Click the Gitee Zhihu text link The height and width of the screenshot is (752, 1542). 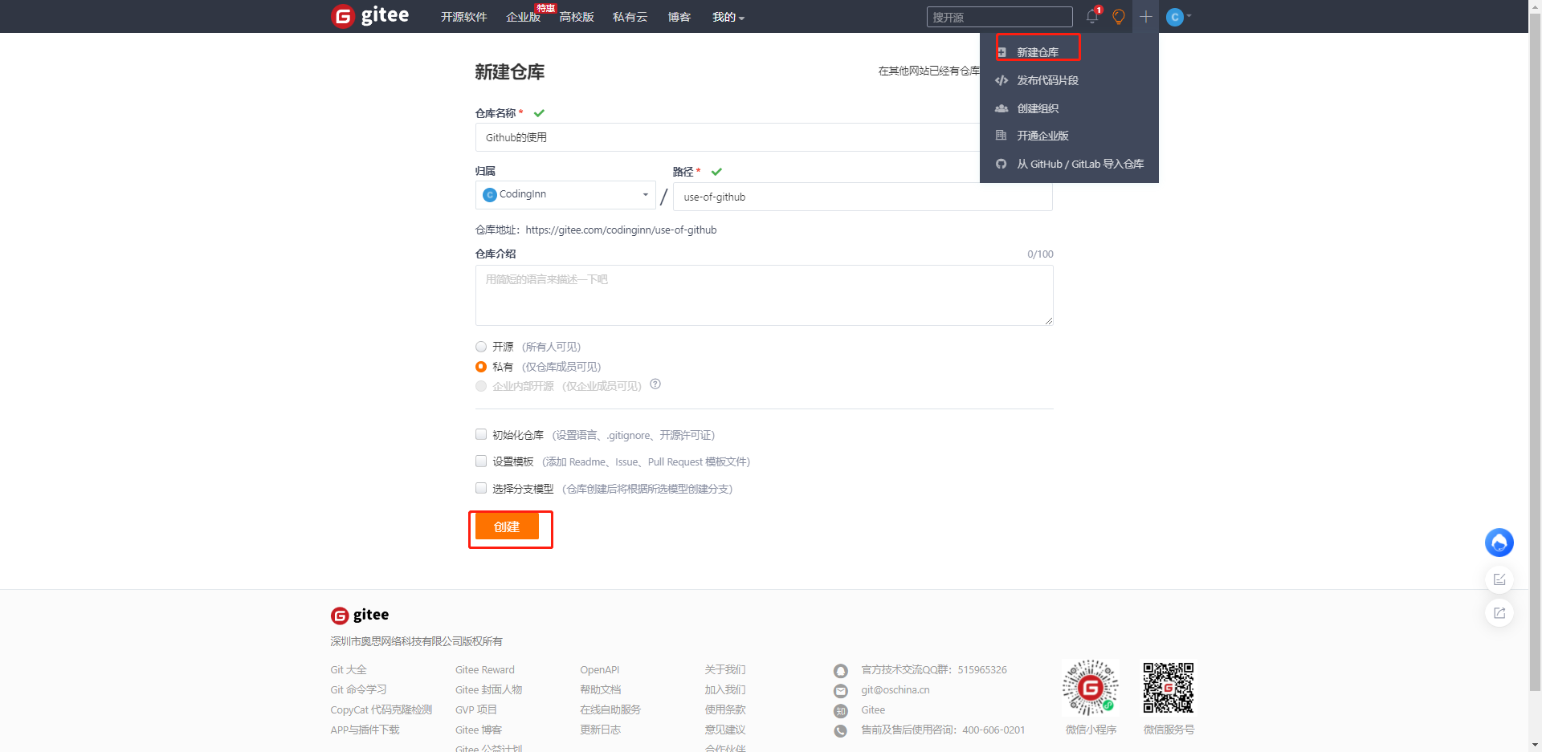pos(873,709)
